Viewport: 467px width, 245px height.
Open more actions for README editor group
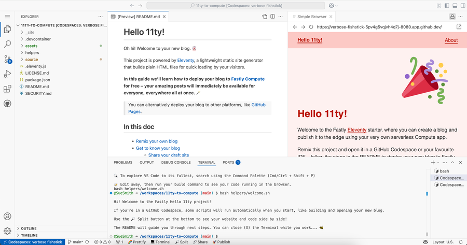click(281, 17)
